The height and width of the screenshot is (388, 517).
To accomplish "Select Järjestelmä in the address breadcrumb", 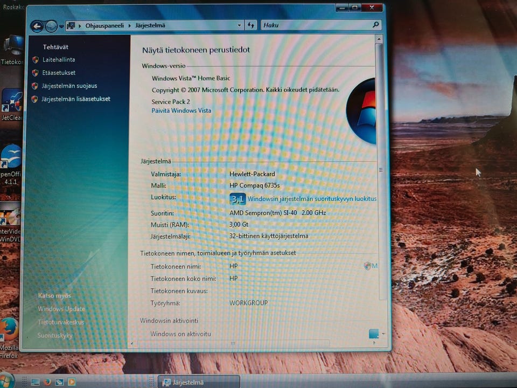I will (150, 25).
